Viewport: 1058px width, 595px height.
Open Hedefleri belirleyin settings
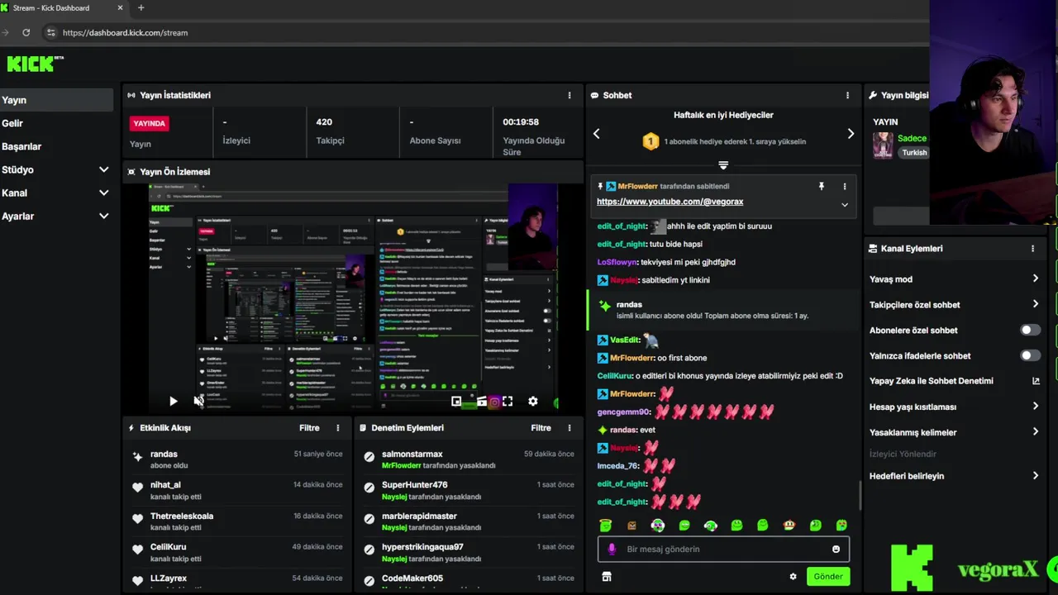coord(954,476)
